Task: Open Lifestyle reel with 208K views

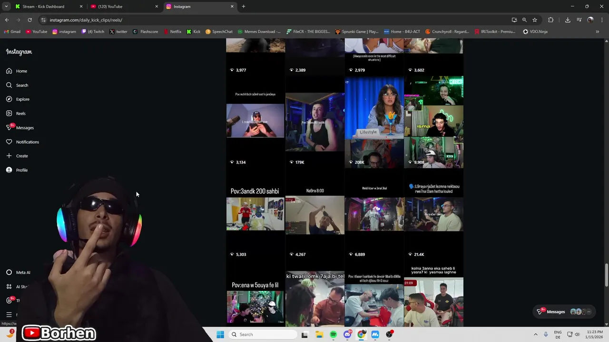Action: 374,122
